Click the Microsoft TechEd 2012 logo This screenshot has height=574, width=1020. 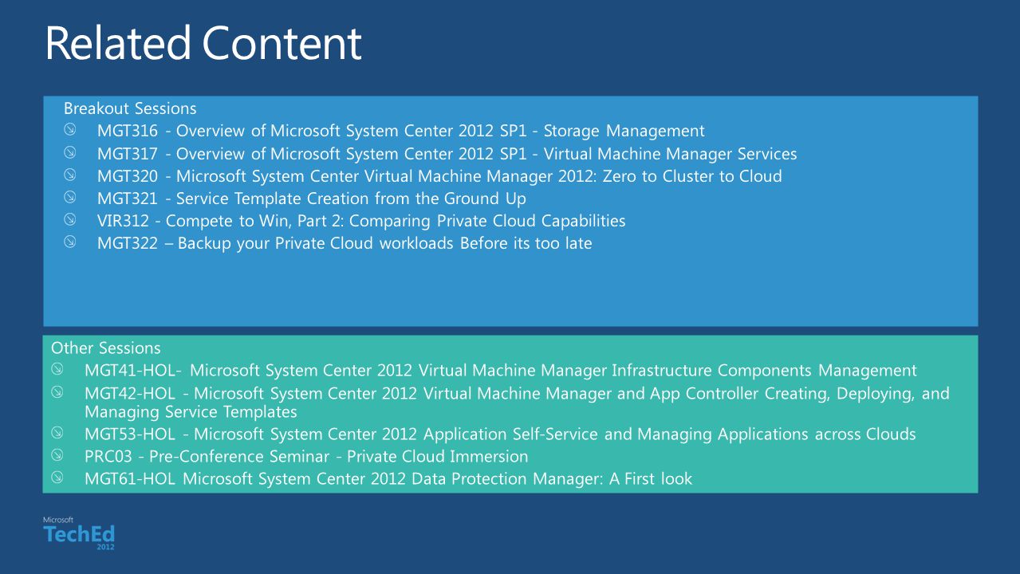(79, 533)
